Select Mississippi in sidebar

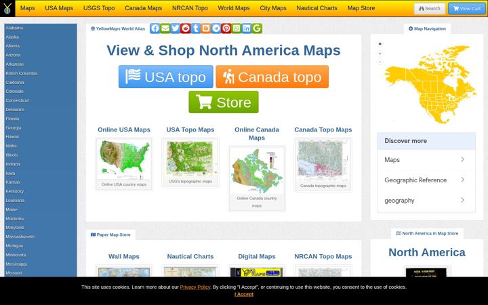pyautogui.click(x=16, y=264)
